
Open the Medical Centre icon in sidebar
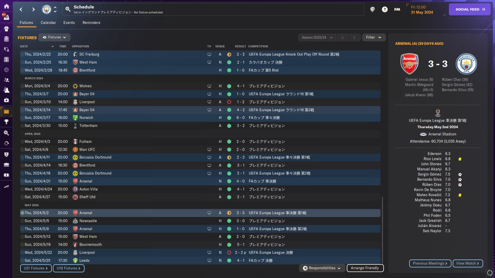tap(6, 100)
